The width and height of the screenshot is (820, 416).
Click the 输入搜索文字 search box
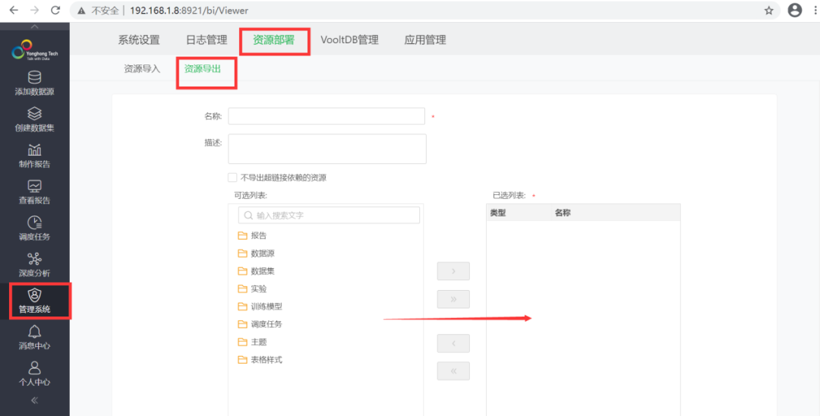pyautogui.click(x=329, y=216)
